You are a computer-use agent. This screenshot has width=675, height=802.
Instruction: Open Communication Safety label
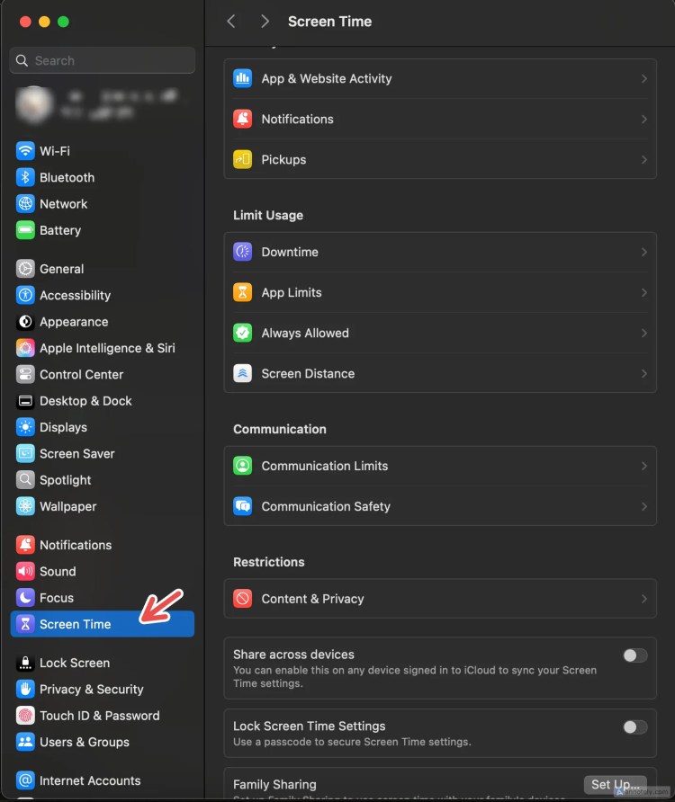coord(326,506)
